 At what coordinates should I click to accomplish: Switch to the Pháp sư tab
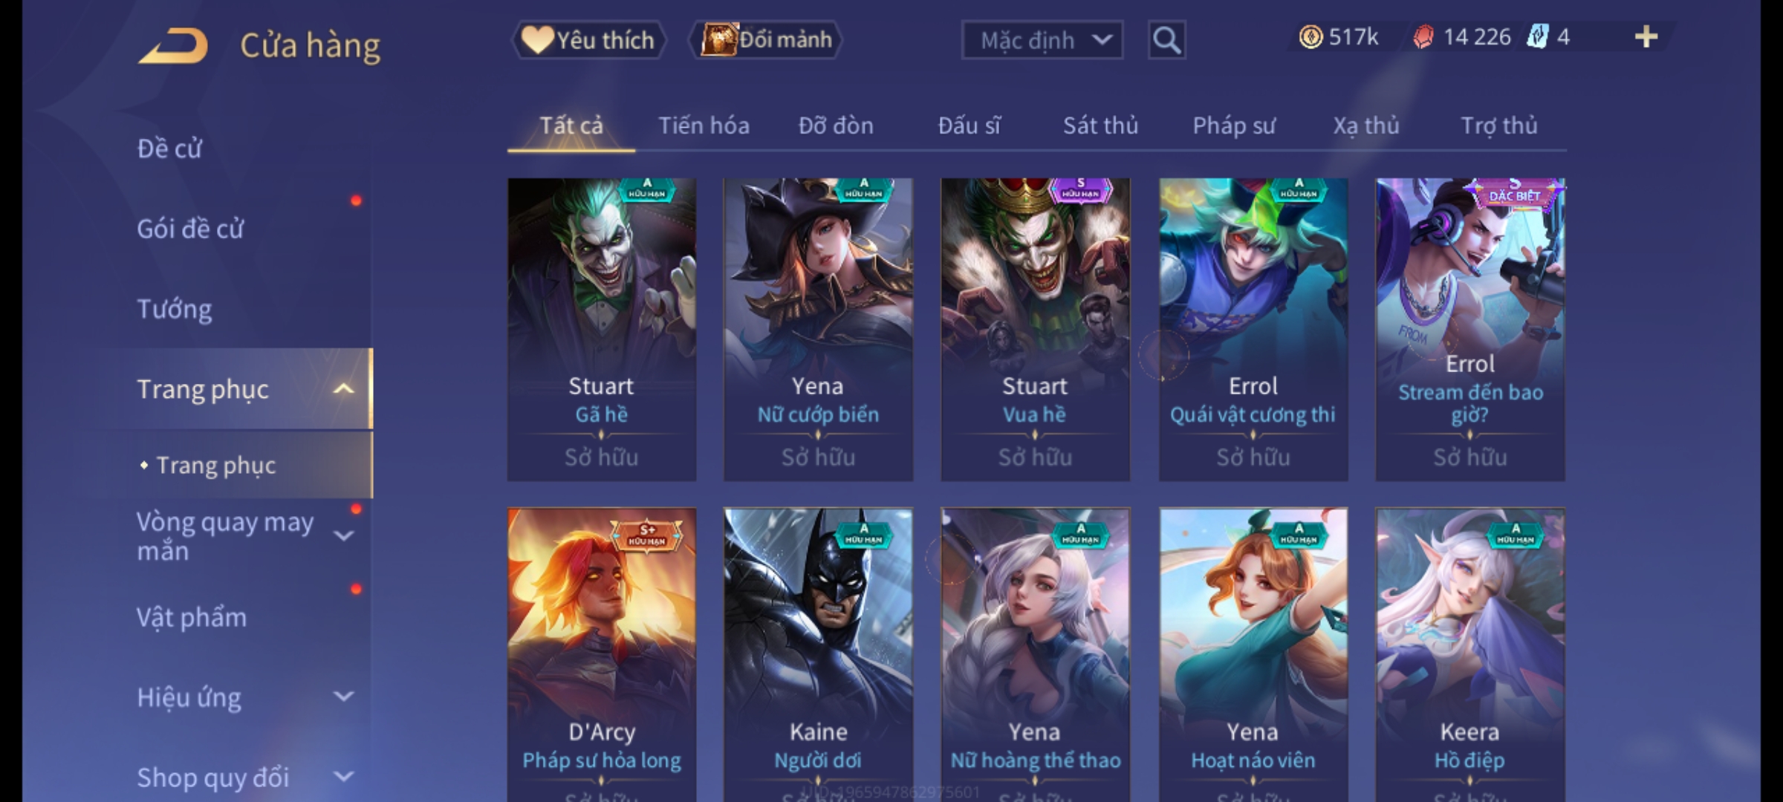[1234, 126]
